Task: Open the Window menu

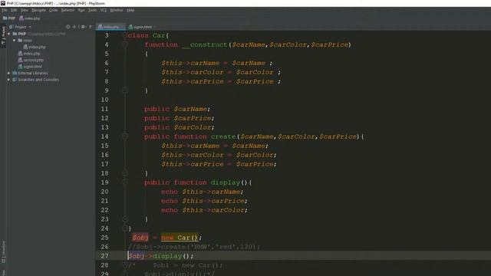Action: [x=117, y=10]
